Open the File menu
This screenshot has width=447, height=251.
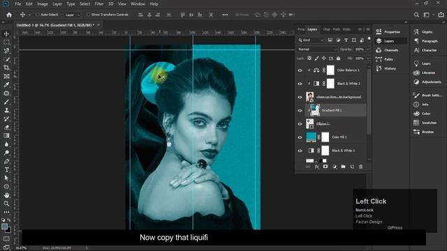pyautogui.click(x=18, y=4)
